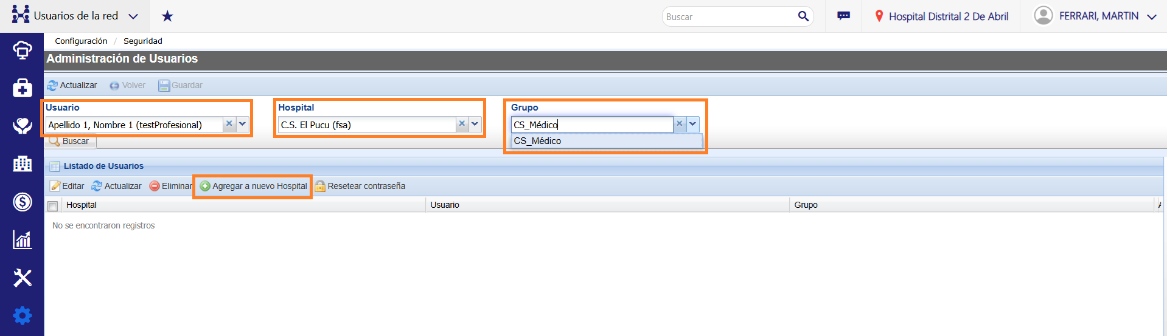1167x336 pixels.
Task: Click the red location pin icon
Action: click(879, 16)
